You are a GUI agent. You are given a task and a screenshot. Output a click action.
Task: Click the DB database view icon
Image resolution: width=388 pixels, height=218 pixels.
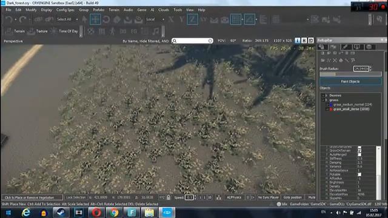[123, 31]
